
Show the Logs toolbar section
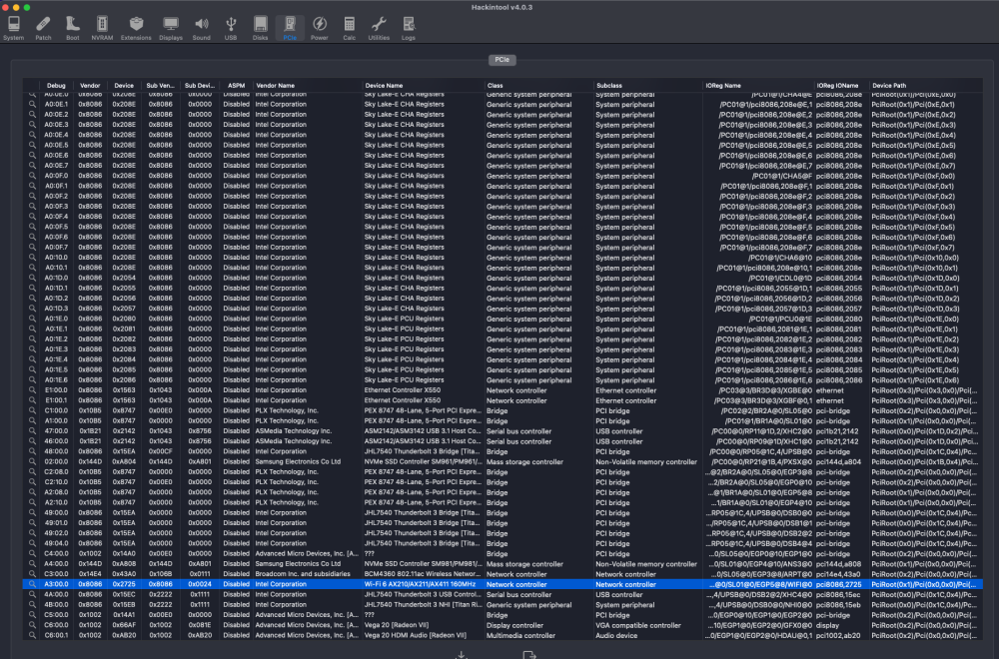(x=409, y=28)
